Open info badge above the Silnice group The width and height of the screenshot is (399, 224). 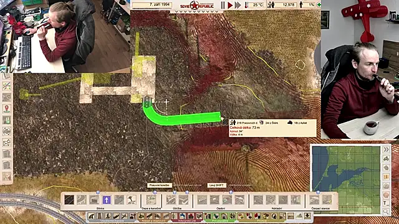pos(98,193)
